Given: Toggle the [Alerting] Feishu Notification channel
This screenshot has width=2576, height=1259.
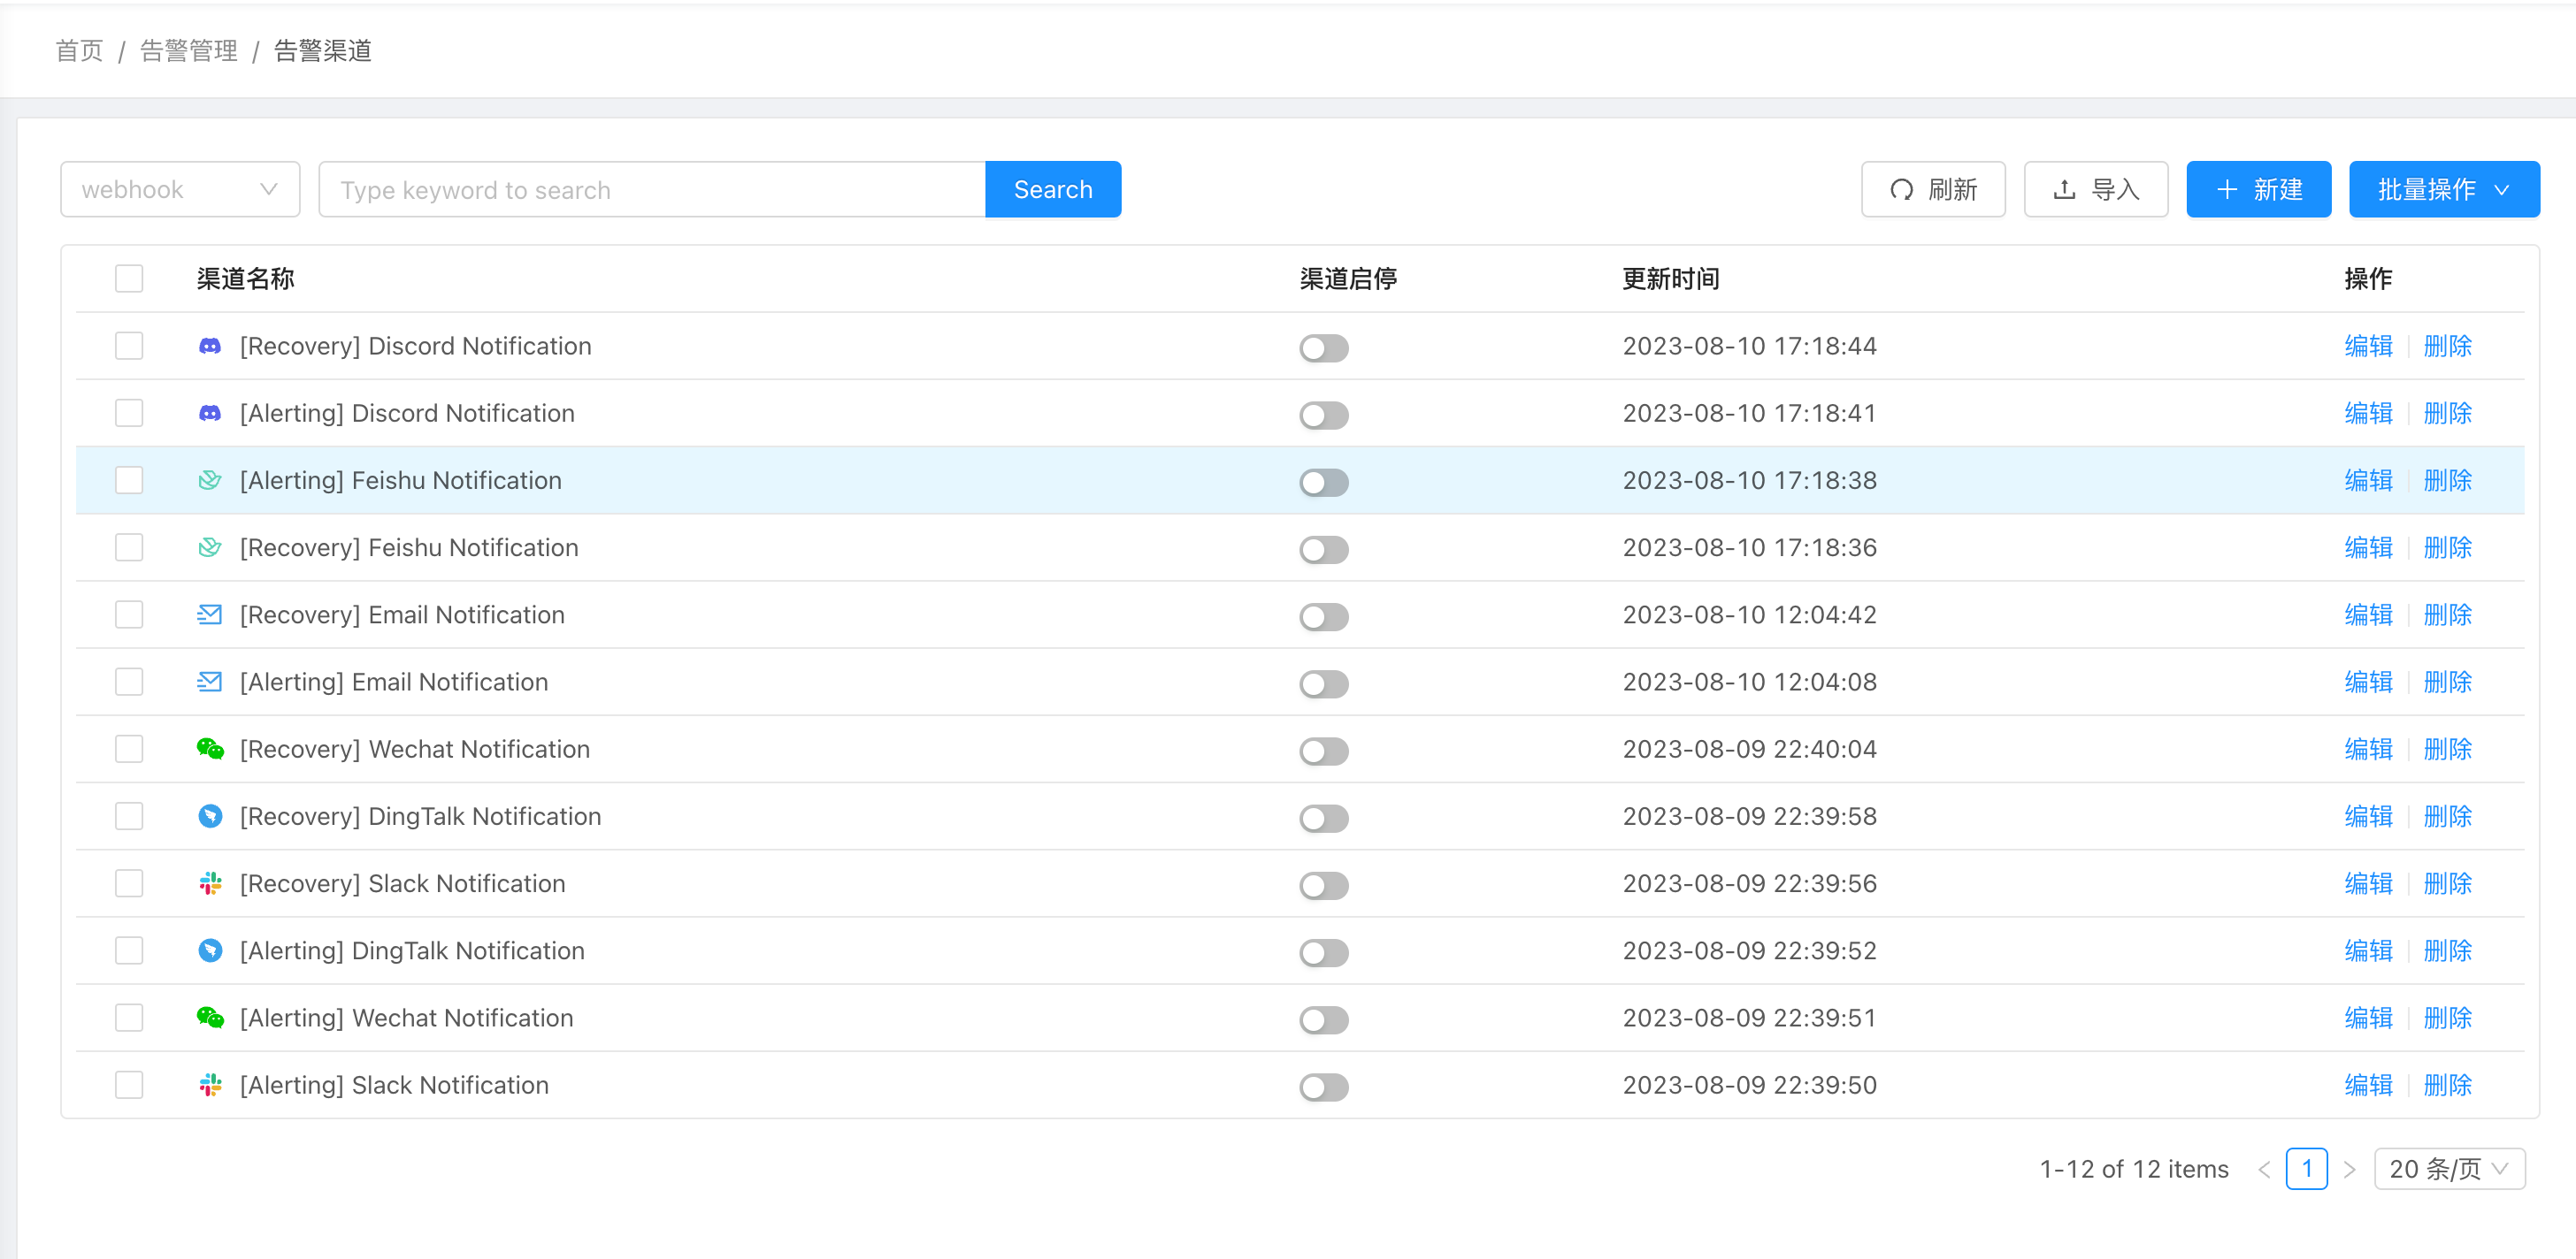Looking at the screenshot, I should [1324, 479].
